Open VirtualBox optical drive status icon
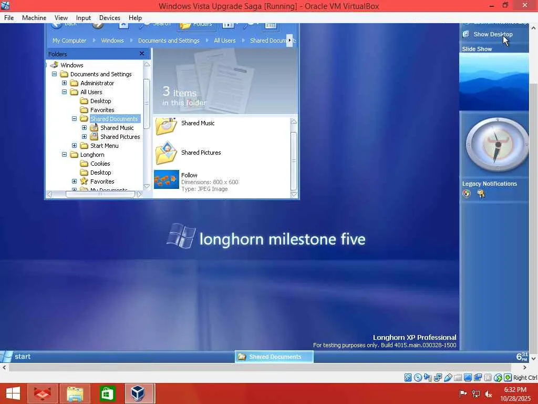This screenshot has width=538, height=404. pos(418,378)
